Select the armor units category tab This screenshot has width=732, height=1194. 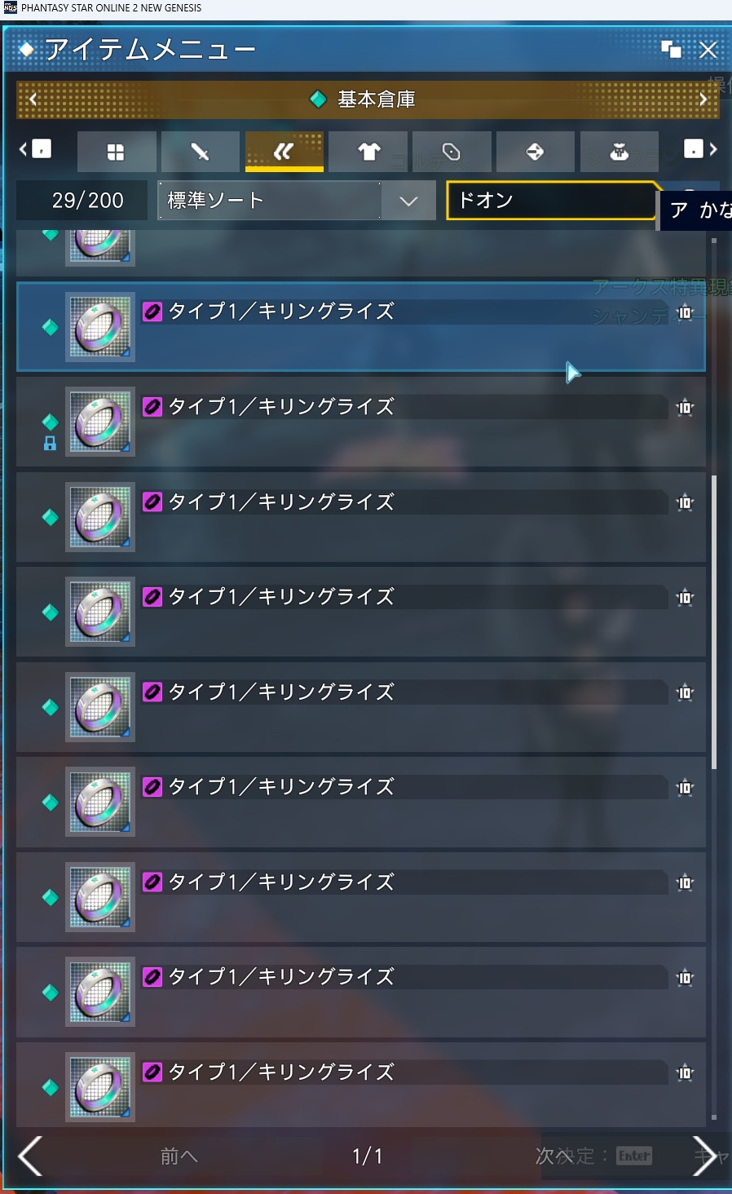click(x=284, y=152)
